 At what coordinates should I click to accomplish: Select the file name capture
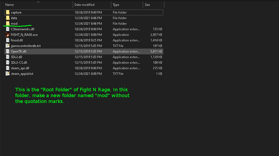point(16,12)
